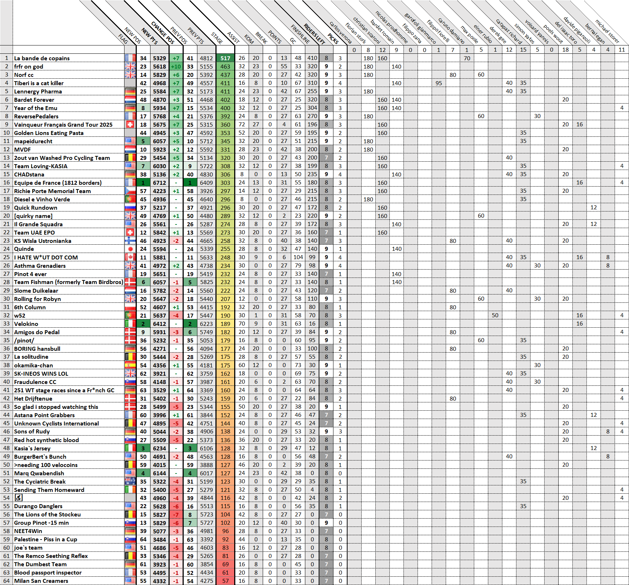Select the +10 position change cell
The width and height of the screenshot is (629, 585).
point(176,66)
